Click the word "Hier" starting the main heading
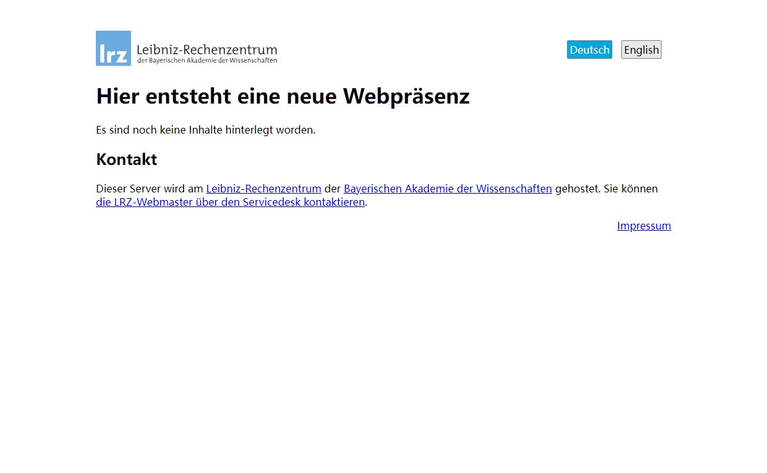 (118, 96)
